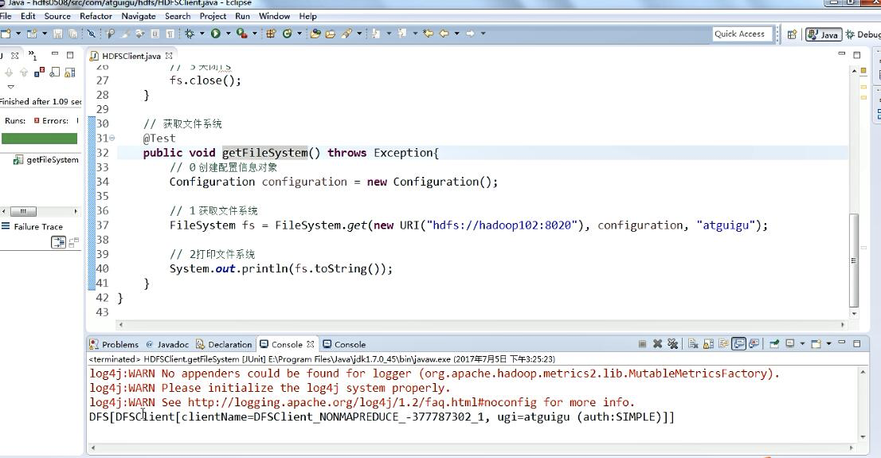Click the Forward navigation arrow icon

tap(470, 33)
